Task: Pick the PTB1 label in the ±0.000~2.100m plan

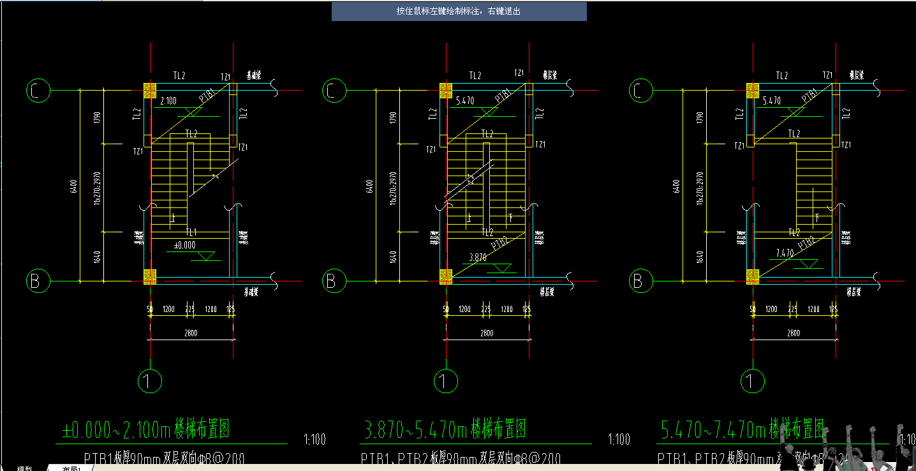Action: pyautogui.click(x=208, y=96)
